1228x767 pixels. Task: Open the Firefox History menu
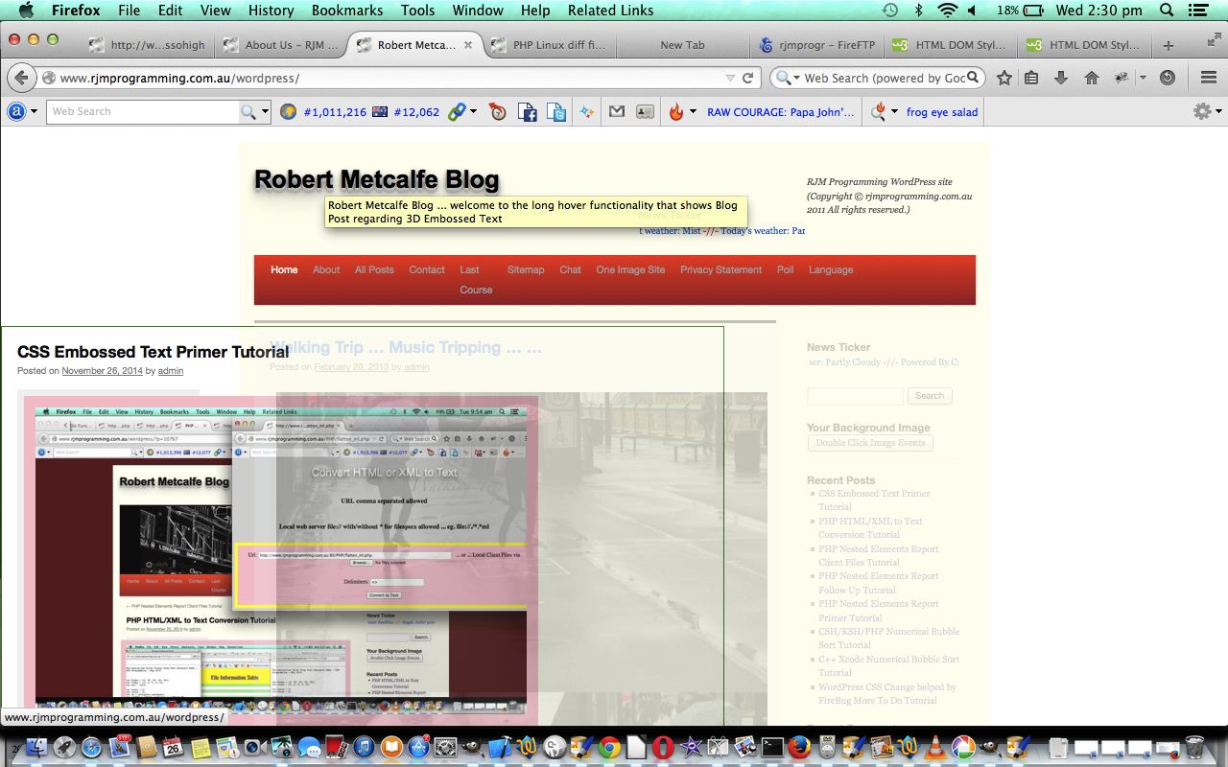[x=271, y=11]
